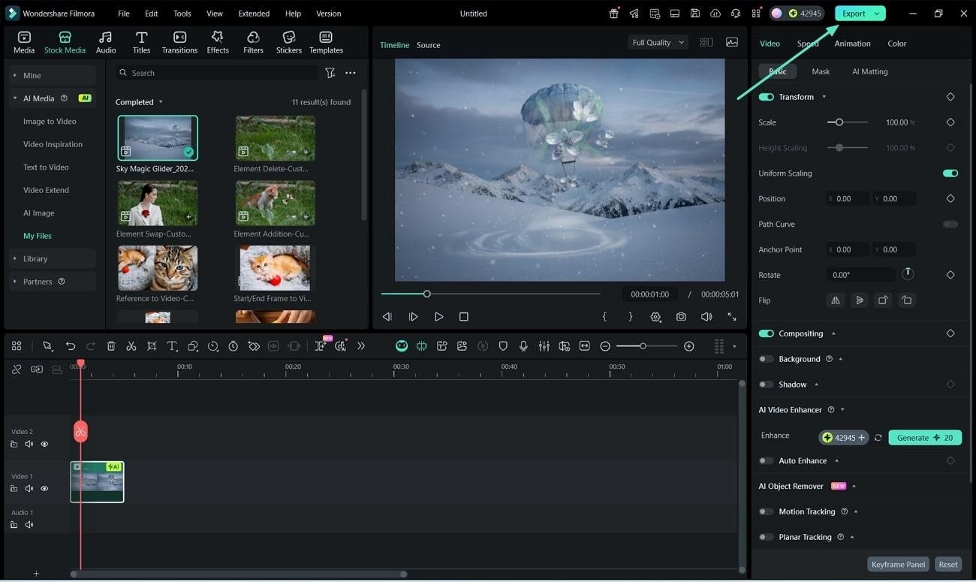
Task: Take a snapshot of the preview frame
Action: click(x=681, y=316)
